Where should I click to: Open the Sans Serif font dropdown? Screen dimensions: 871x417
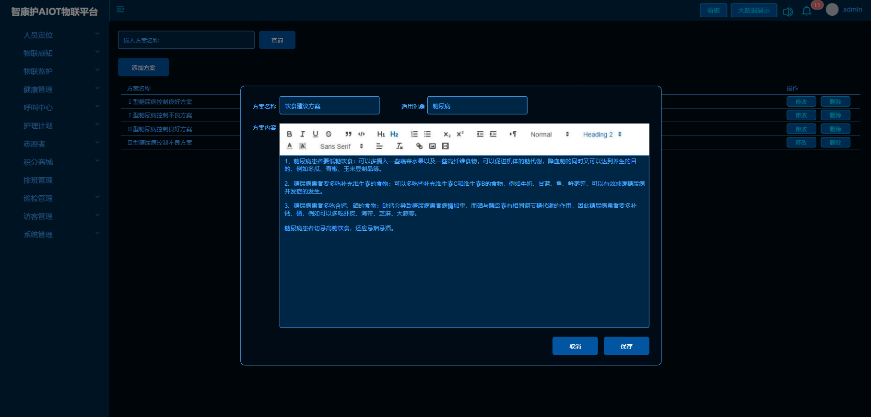click(341, 147)
